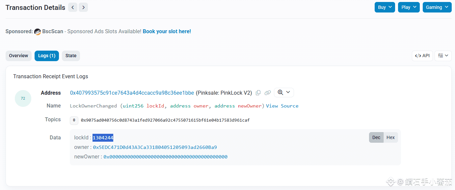
Task: Expand the Gaming dropdown
Action: coord(437,7)
